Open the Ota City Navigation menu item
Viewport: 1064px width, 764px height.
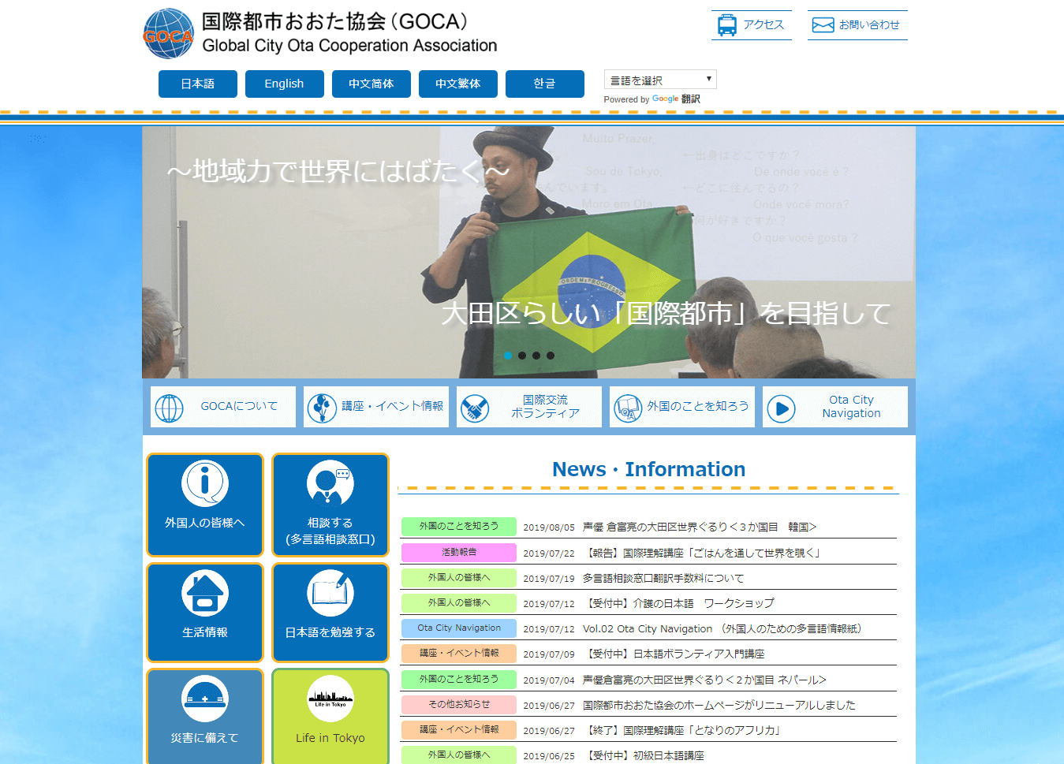[x=835, y=407]
